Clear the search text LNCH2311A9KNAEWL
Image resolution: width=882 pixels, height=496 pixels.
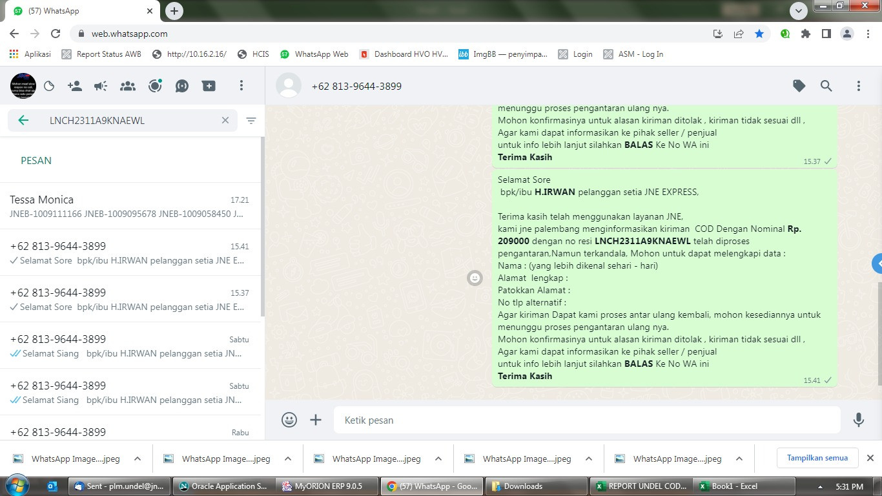click(x=225, y=120)
